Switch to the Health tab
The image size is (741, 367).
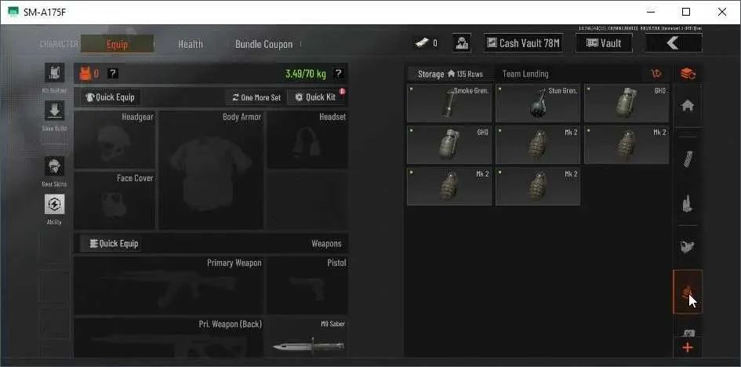[x=191, y=44]
